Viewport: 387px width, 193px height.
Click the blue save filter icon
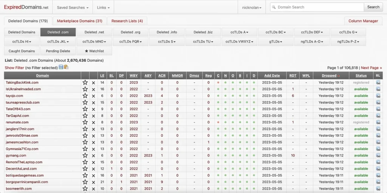[61, 67]
